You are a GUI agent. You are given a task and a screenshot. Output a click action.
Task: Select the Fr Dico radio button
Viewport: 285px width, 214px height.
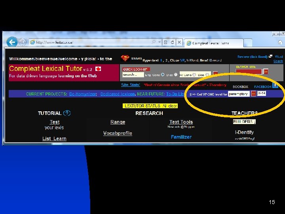(x=207, y=75)
